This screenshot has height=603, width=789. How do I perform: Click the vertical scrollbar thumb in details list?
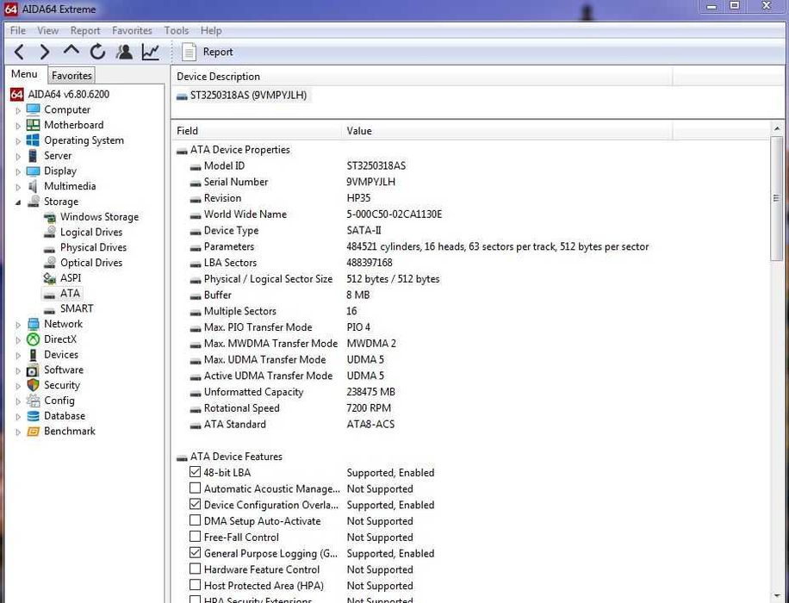pos(776,198)
